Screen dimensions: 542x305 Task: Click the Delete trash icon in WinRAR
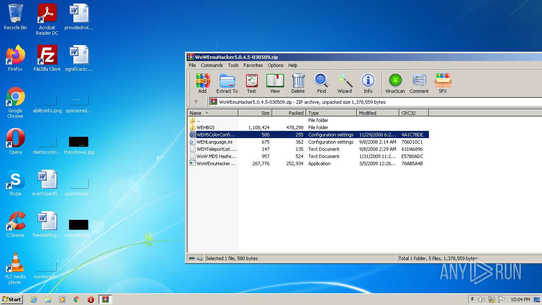pos(298,83)
